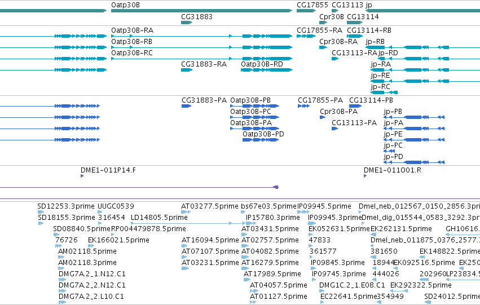This screenshot has height=305, width=480.
Task: Click the EK166021.5prime EST
Action: coord(91,246)
